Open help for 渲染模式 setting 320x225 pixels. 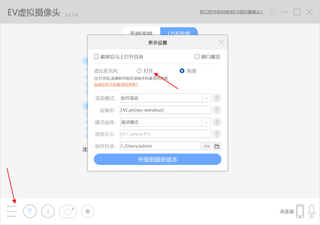pos(217,98)
